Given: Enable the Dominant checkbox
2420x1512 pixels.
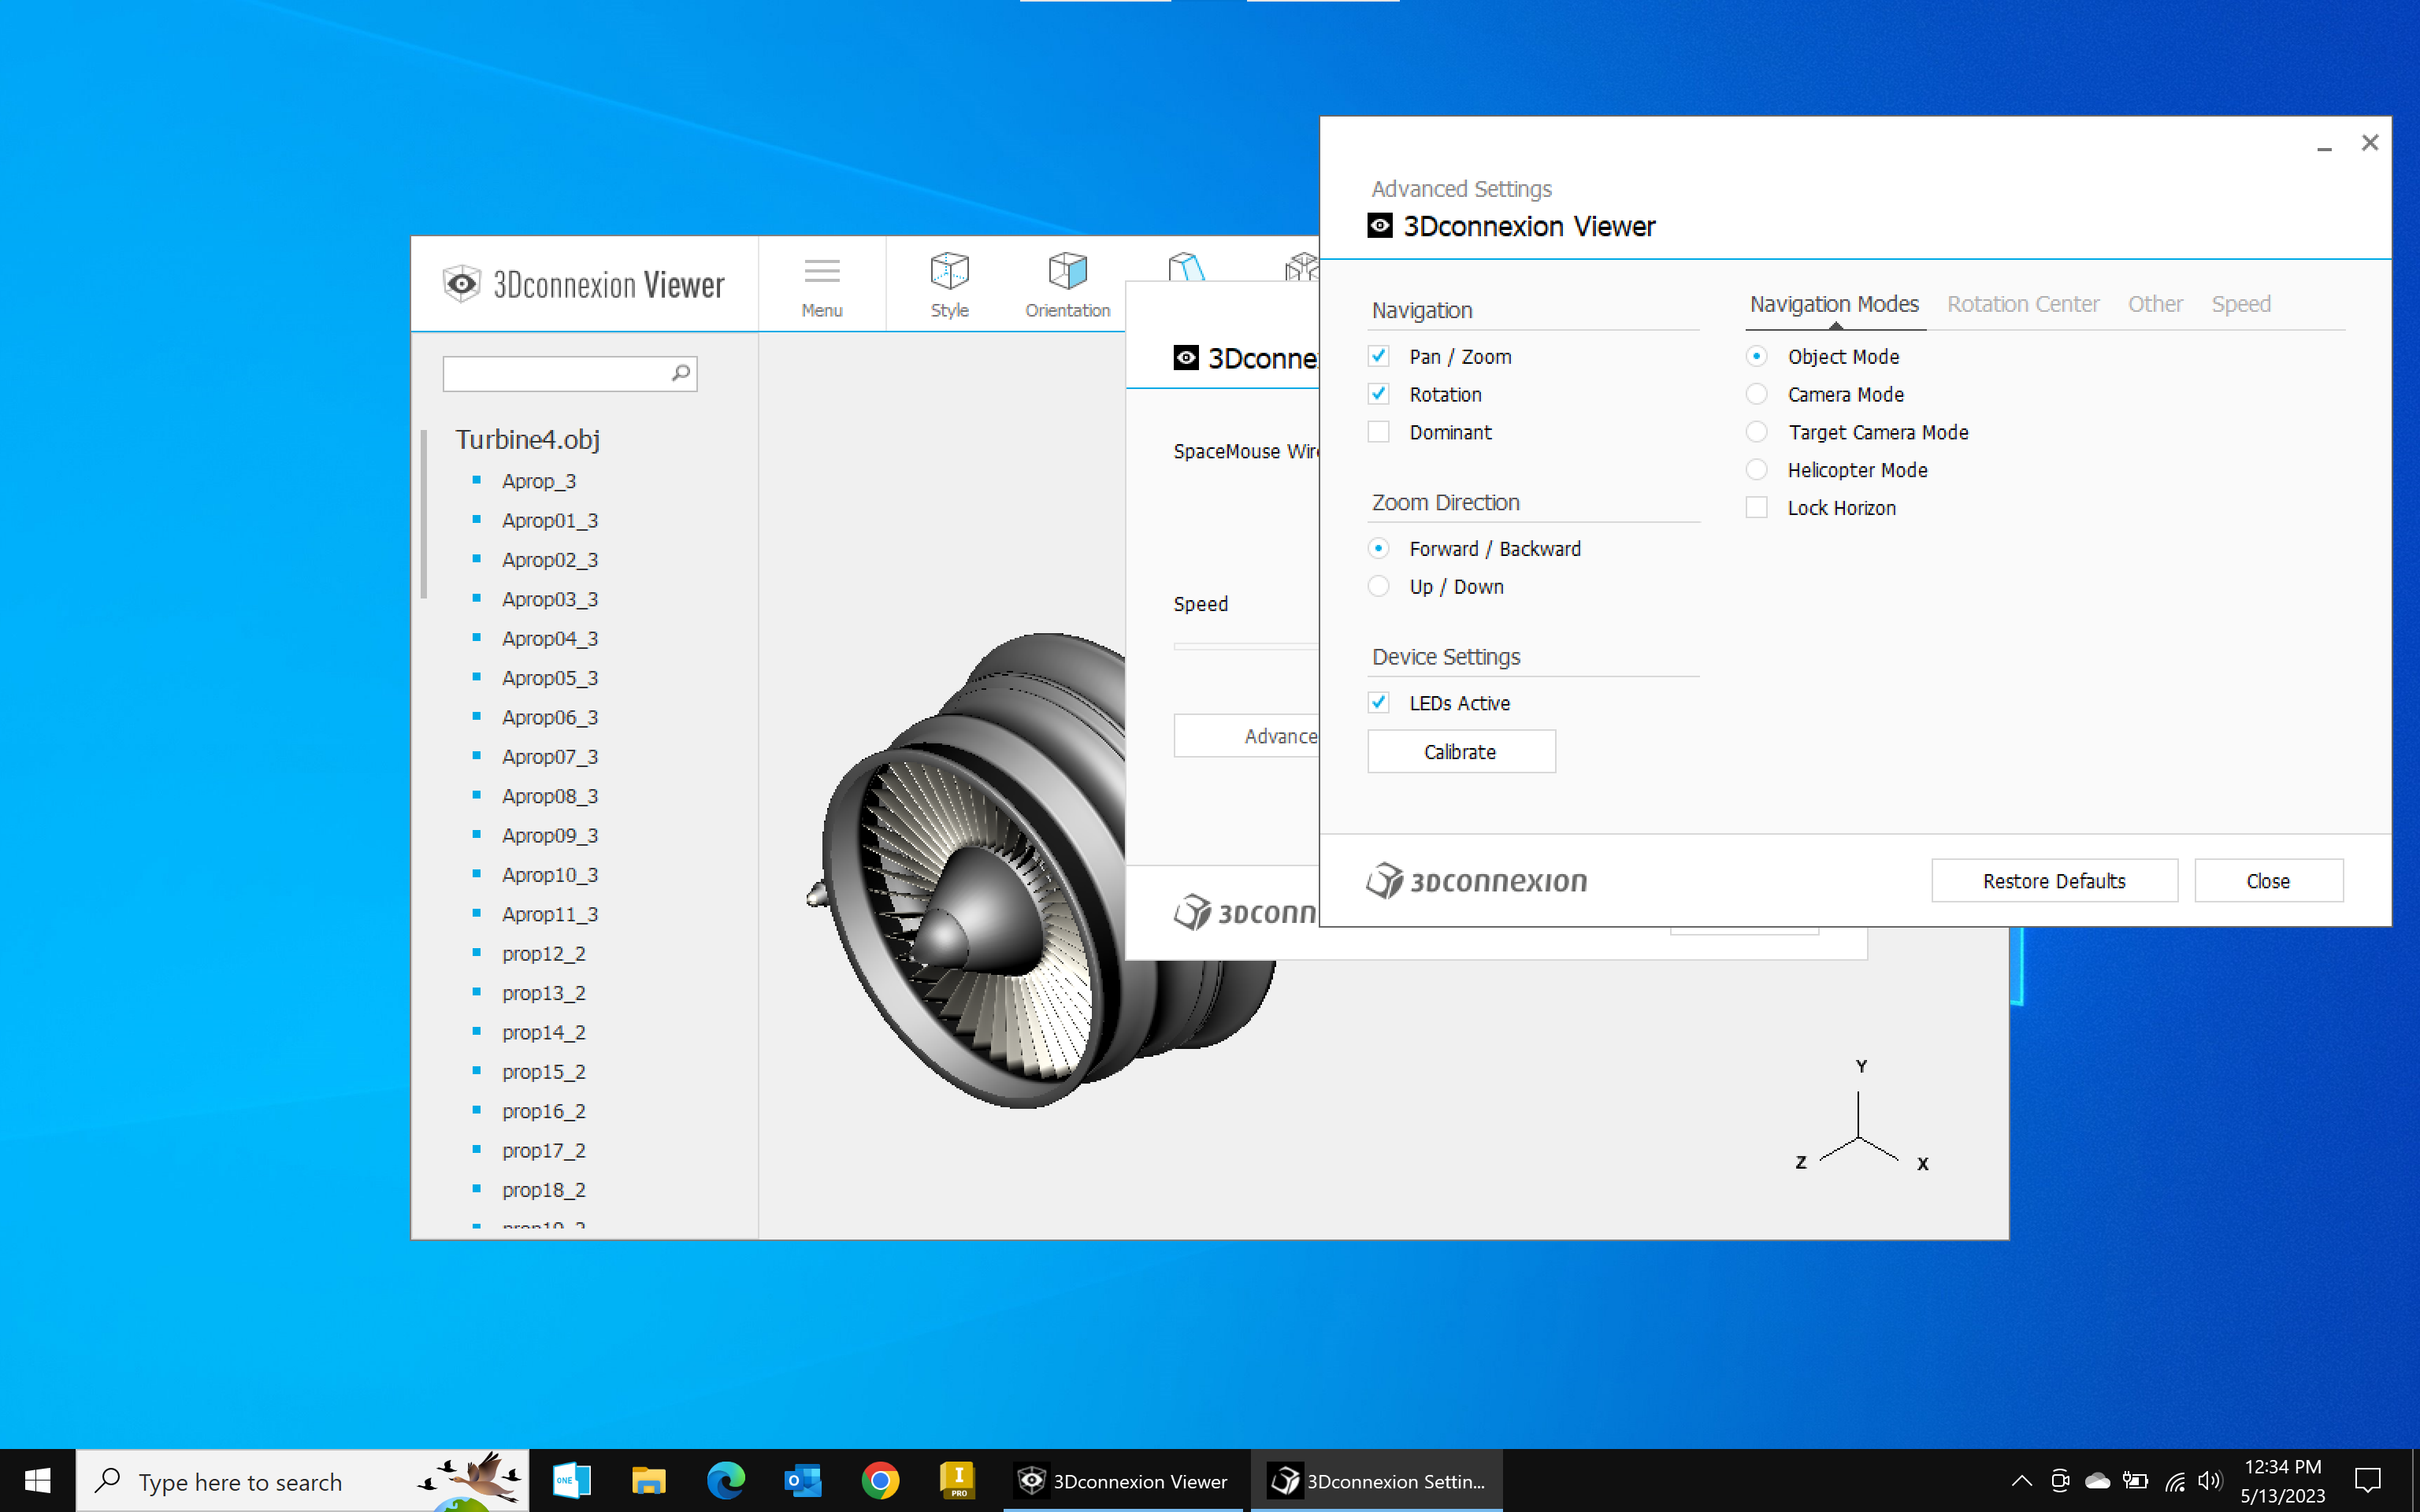Looking at the screenshot, I should (x=1379, y=432).
